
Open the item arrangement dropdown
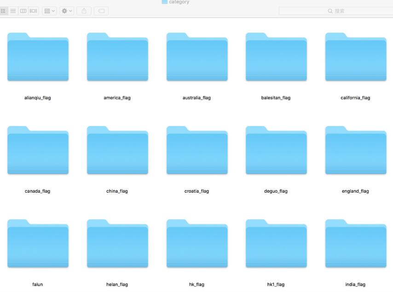[x=49, y=11]
